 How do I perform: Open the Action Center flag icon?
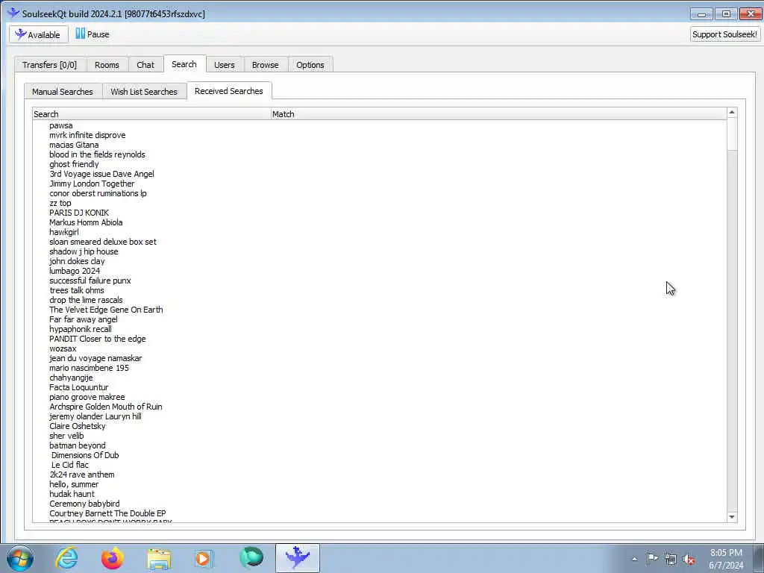(652, 558)
